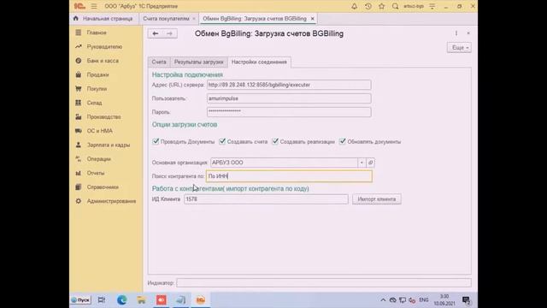Click the Адрес (URL) сервера field
Viewport: 547px width, 308px height.
(289, 85)
